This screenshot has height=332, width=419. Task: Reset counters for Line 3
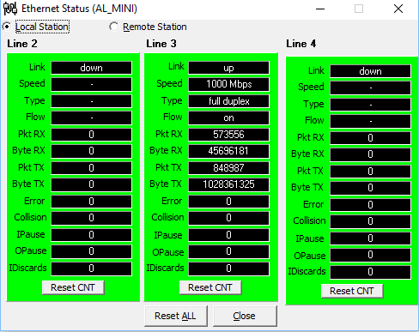pyautogui.click(x=210, y=287)
